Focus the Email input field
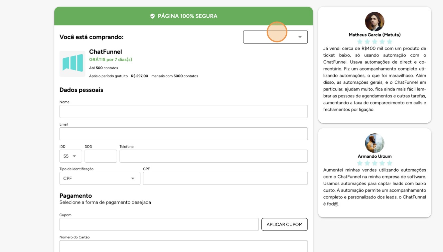The height and width of the screenshot is (252, 443). point(184,134)
